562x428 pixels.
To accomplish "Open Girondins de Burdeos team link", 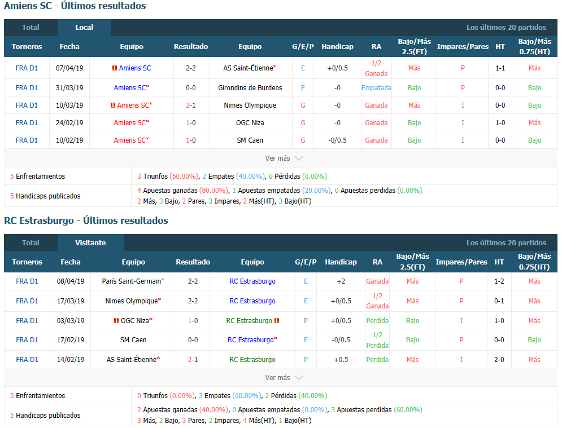I will click(250, 87).
